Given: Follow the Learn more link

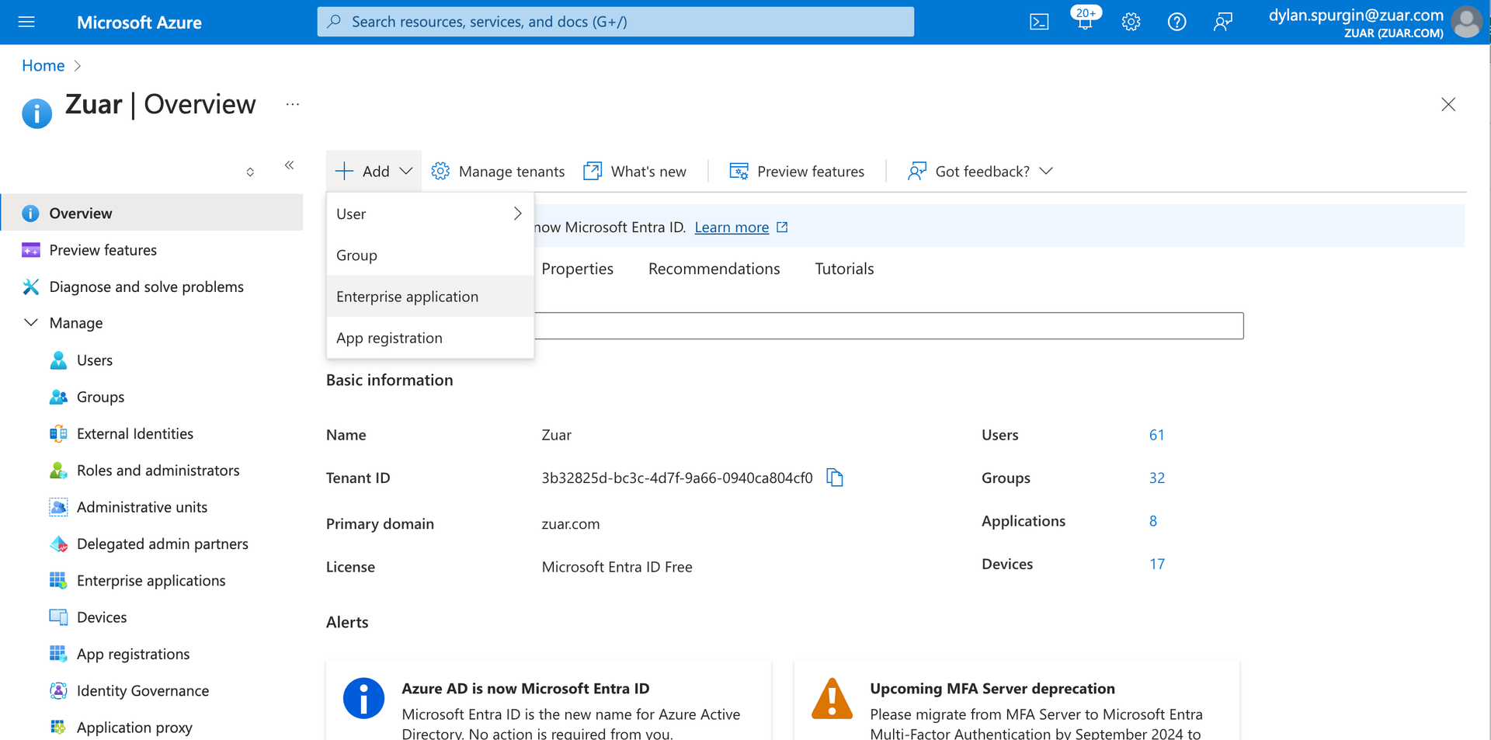Looking at the screenshot, I should 732,227.
